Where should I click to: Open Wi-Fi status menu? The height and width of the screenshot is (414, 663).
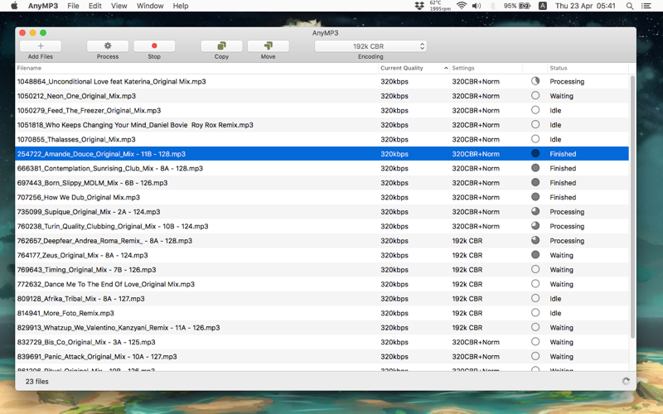click(462, 6)
